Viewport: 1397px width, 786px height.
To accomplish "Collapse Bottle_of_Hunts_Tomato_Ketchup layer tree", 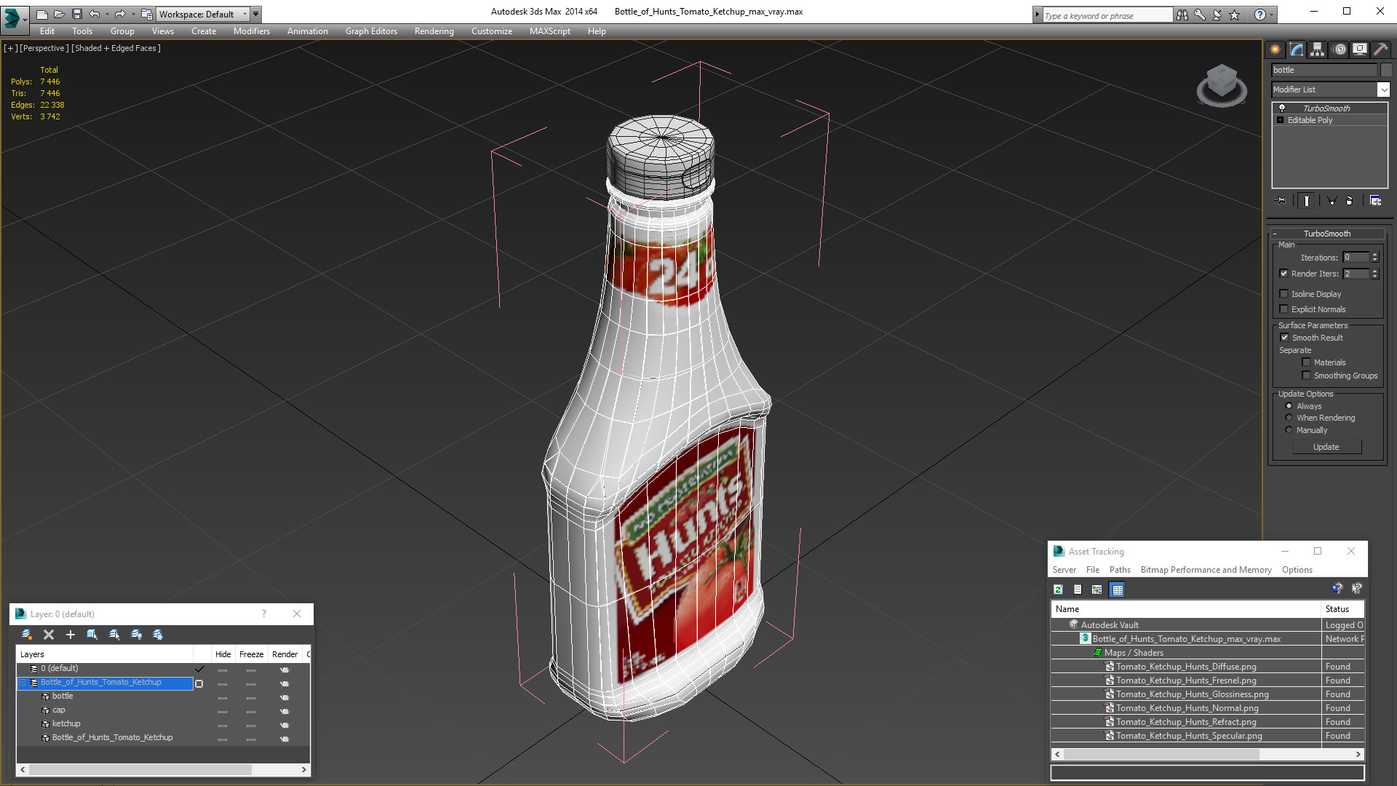I will coord(23,683).
